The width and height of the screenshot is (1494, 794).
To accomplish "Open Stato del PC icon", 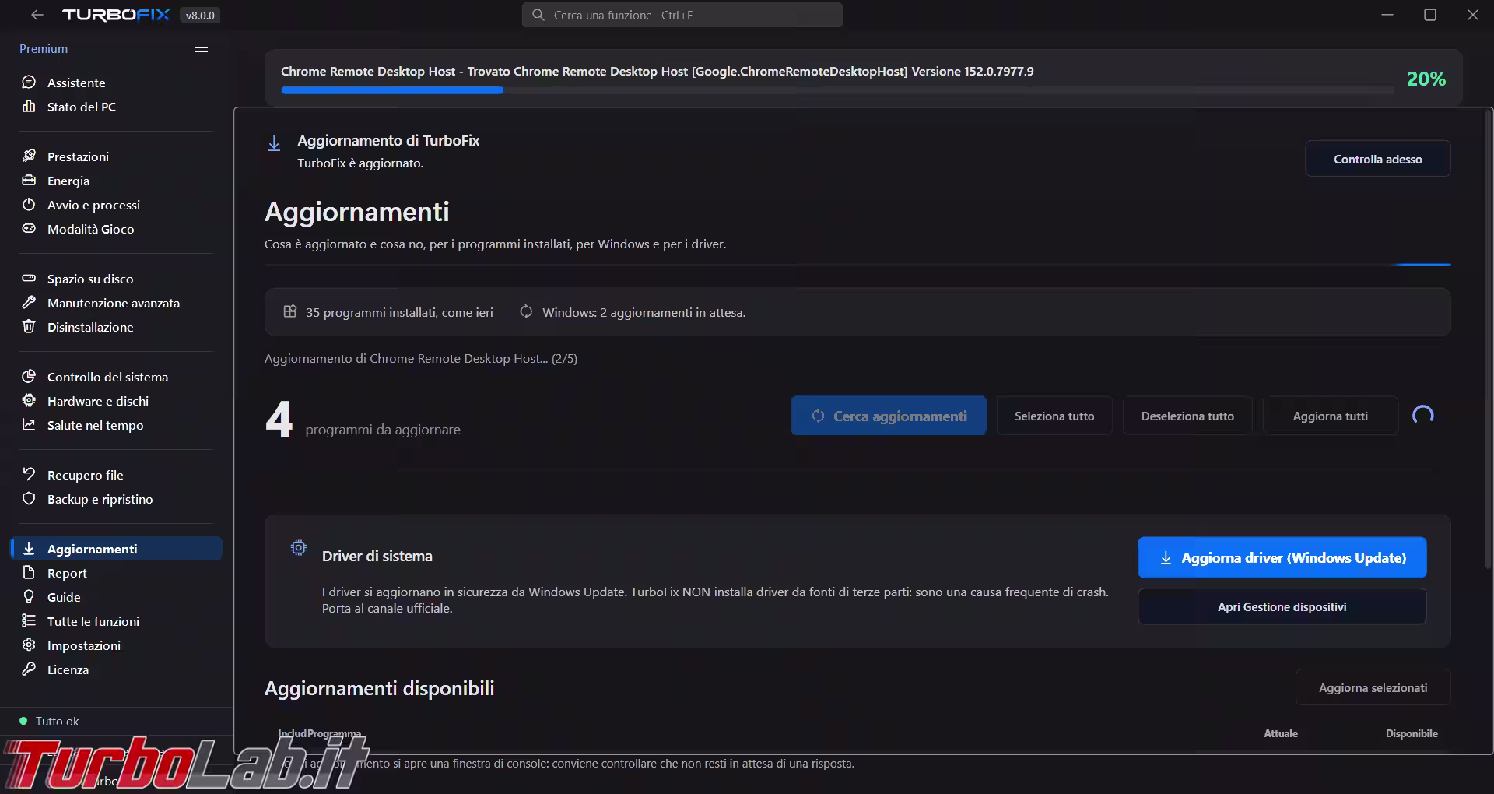I will [29, 107].
